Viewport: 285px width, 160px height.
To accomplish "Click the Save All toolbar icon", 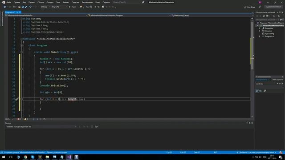I will [26, 7].
